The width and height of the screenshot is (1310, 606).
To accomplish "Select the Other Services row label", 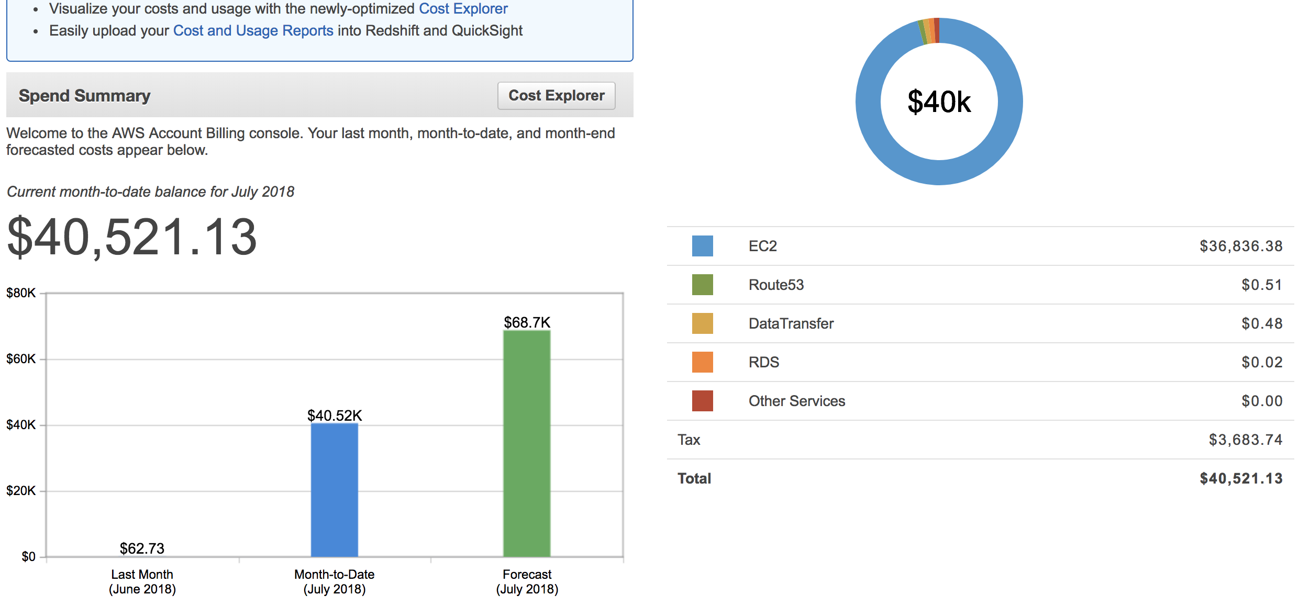I will click(x=796, y=401).
